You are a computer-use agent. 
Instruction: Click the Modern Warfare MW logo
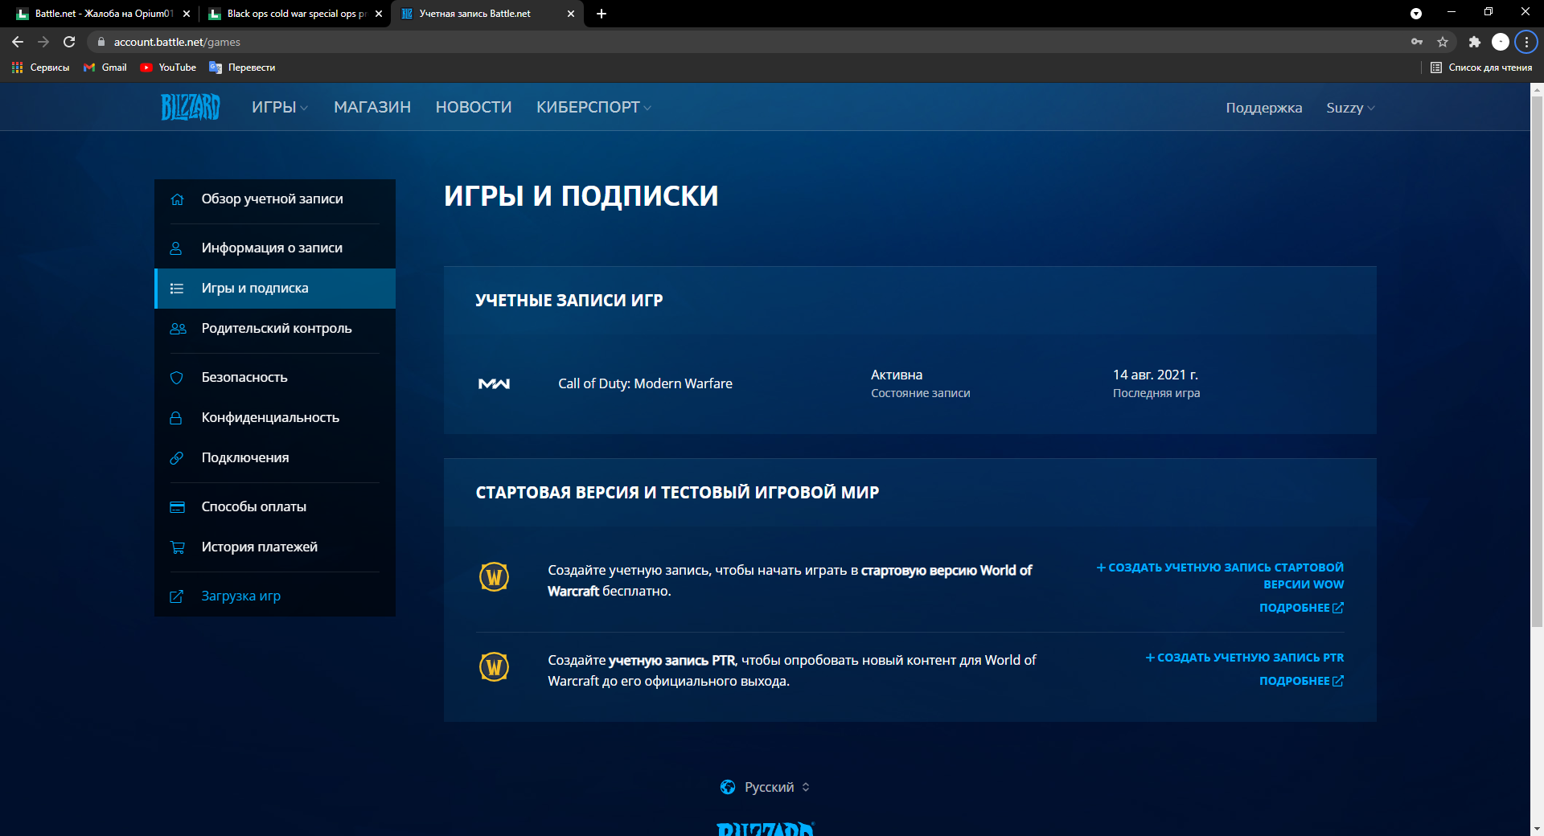point(494,383)
